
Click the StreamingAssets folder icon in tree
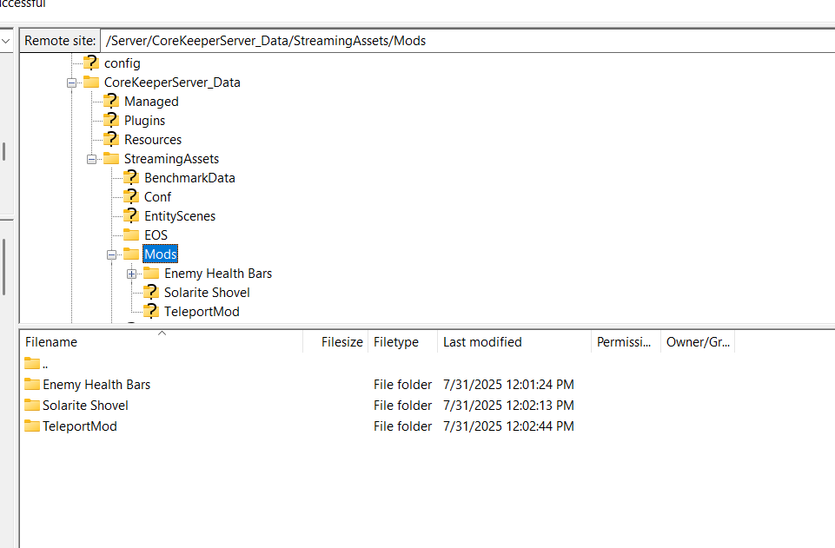pos(110,159)
